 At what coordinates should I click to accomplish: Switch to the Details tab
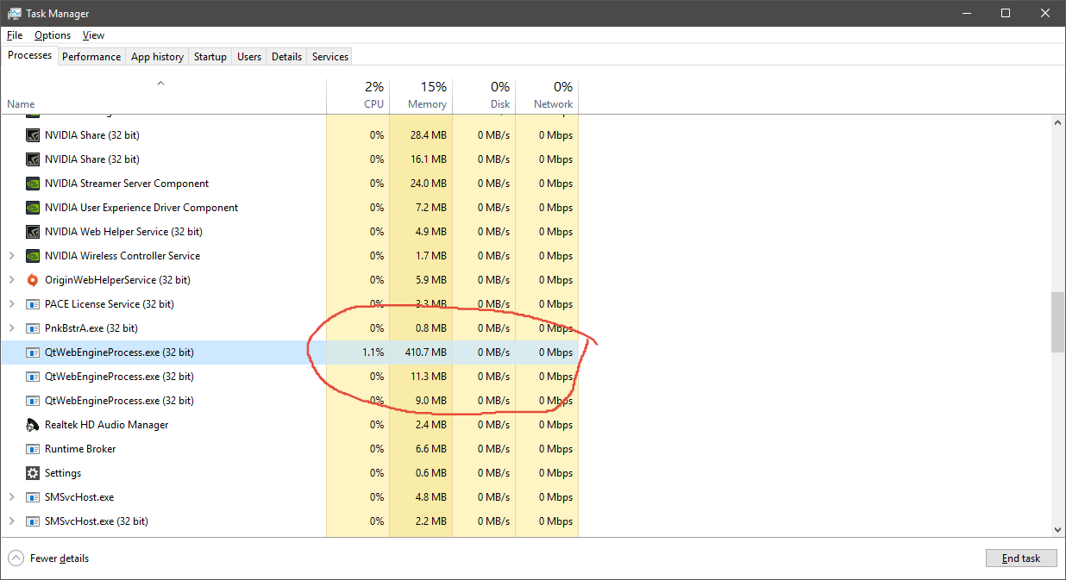(x=286, y=56)
